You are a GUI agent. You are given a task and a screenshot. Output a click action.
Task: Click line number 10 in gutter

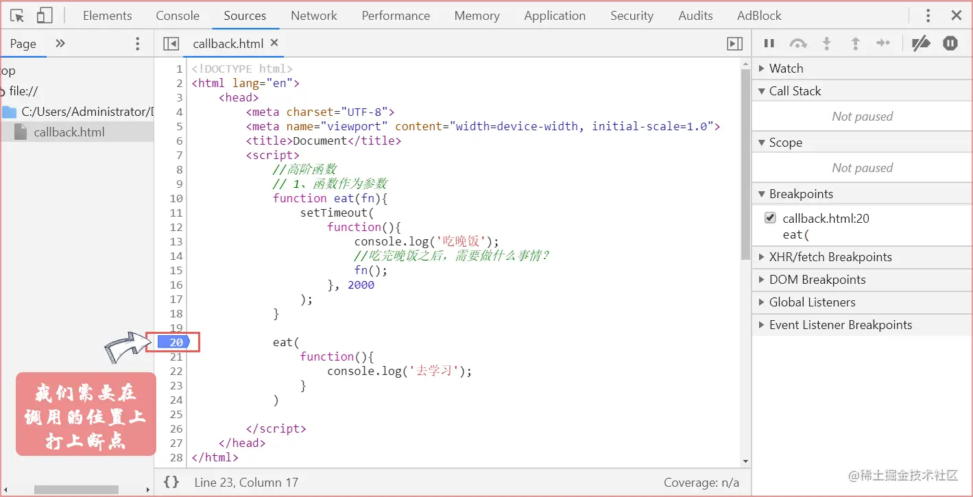pyautogui.click(x=176, y=198)
